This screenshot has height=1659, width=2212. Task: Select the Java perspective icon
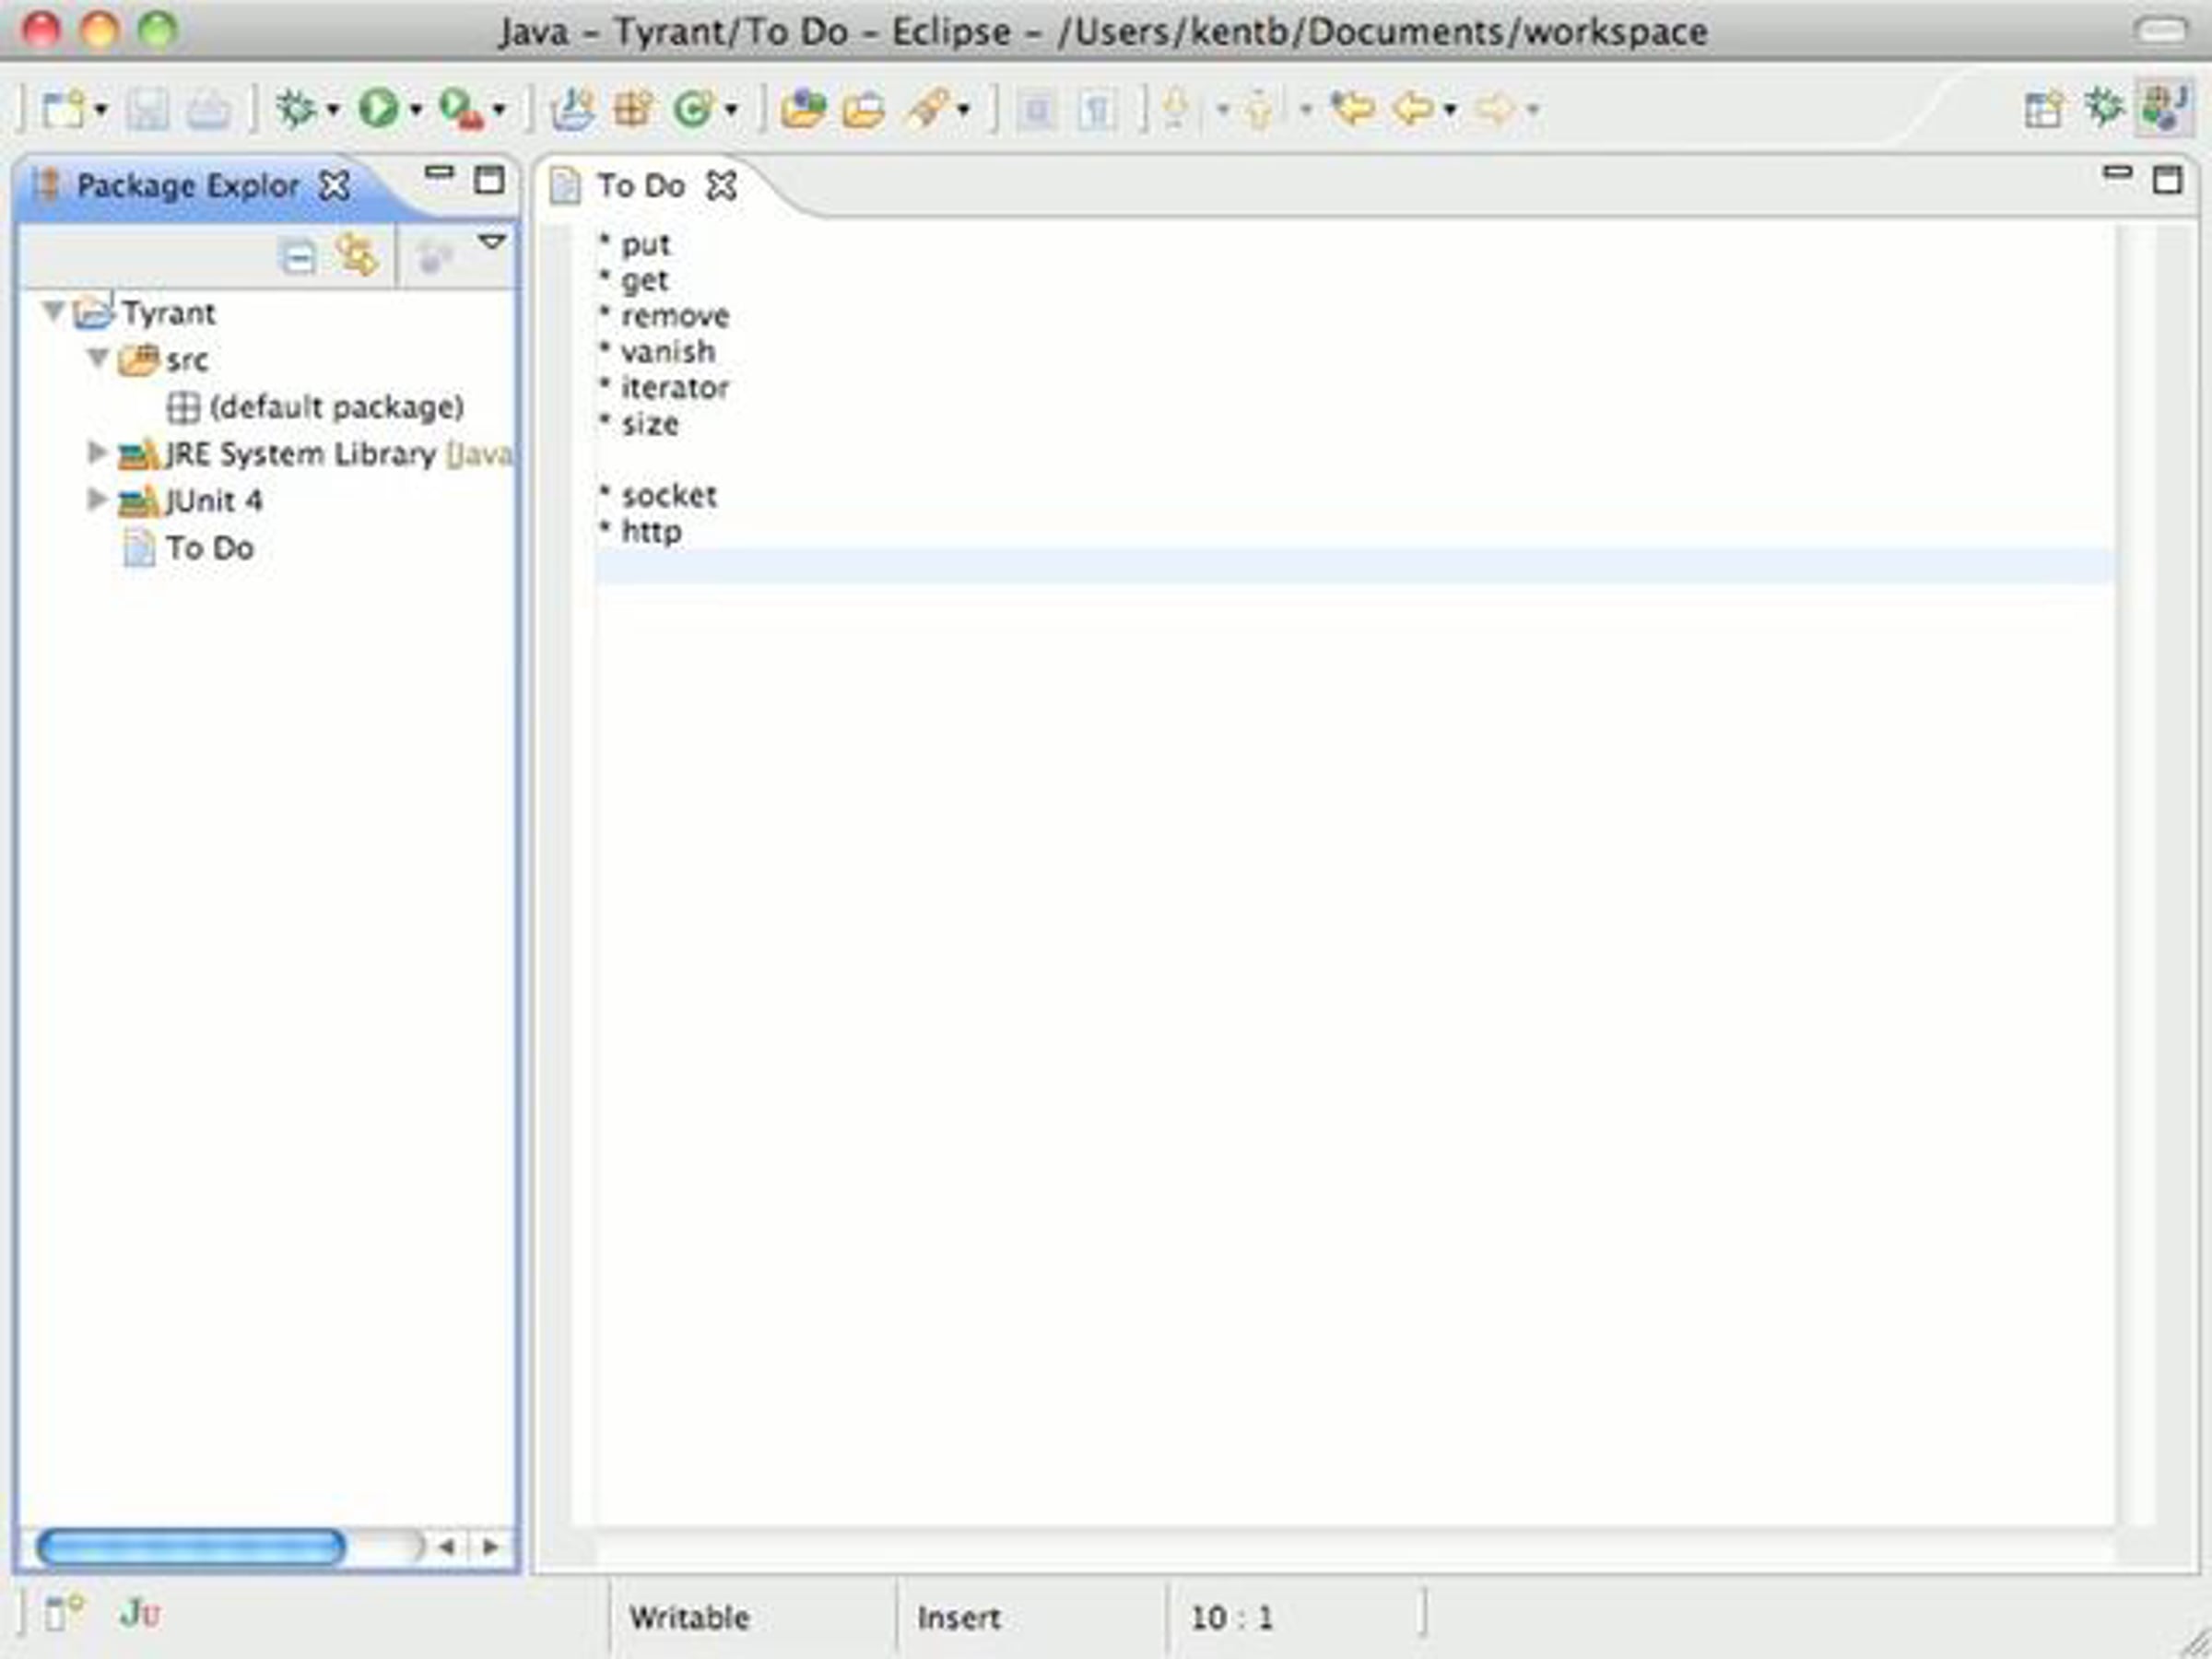click(x=2165, y=108)
